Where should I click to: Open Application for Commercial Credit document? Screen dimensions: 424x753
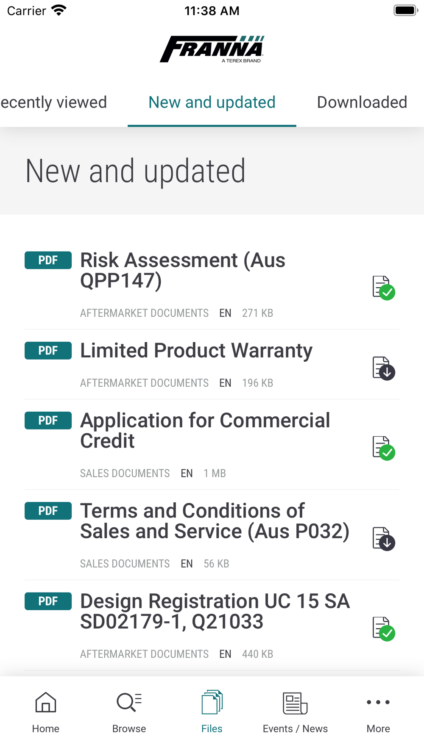click(205, 430)
